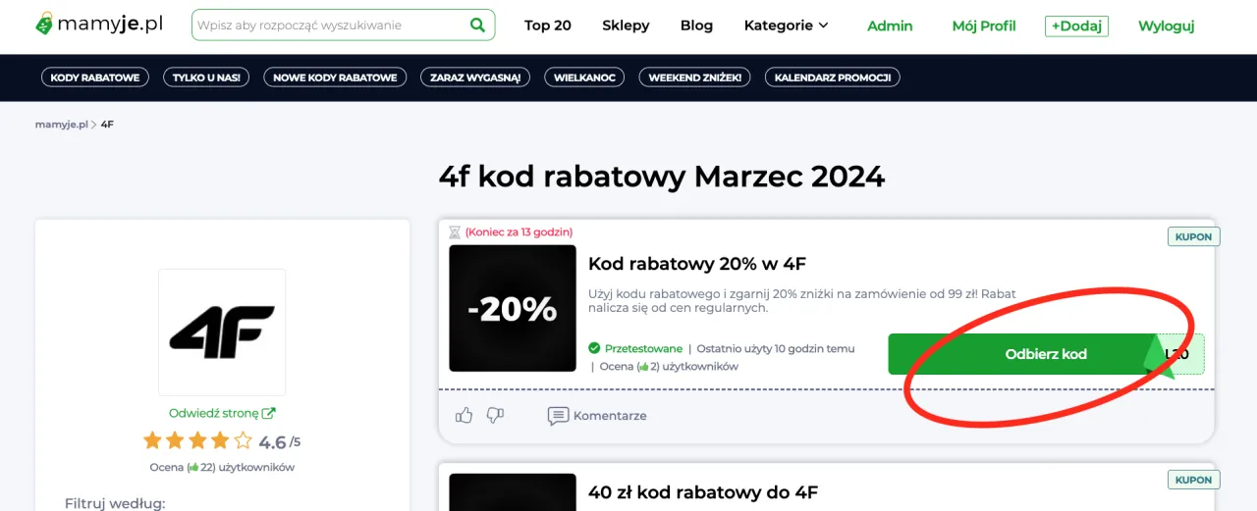This screenshot has width=1257, height=511.
Task: Select the TYLKO U NAS! pill
Action: coord(206,77)
